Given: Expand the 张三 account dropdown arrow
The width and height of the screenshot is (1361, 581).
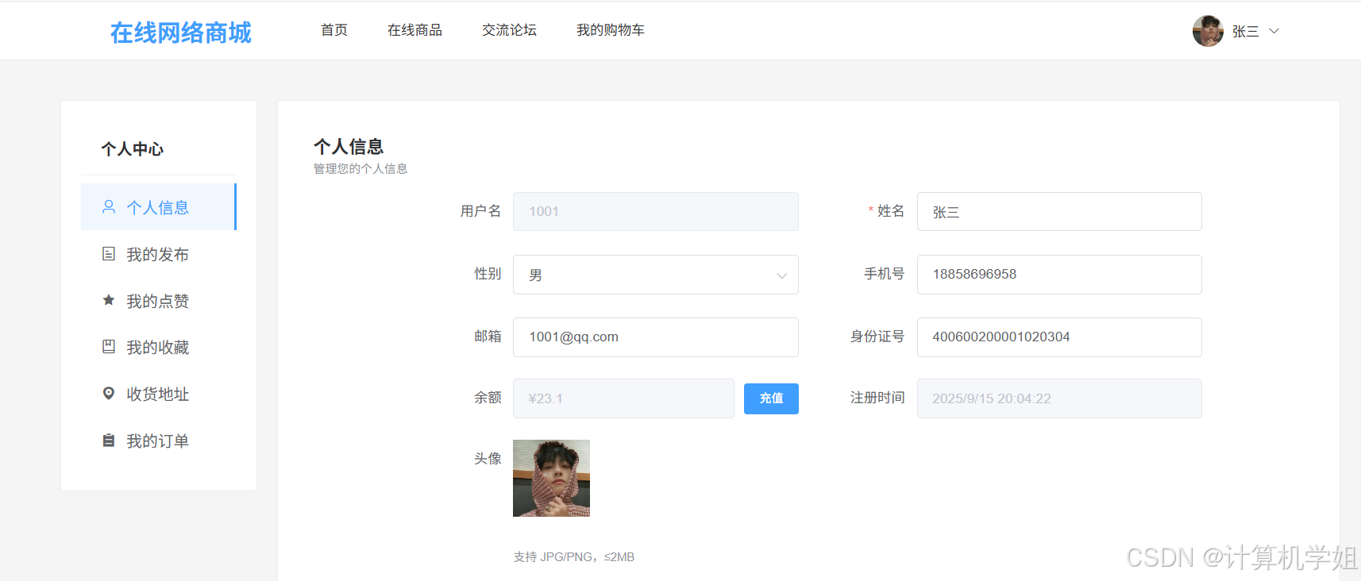Looking at the screenshot, I should click(x=1274, y=31).
